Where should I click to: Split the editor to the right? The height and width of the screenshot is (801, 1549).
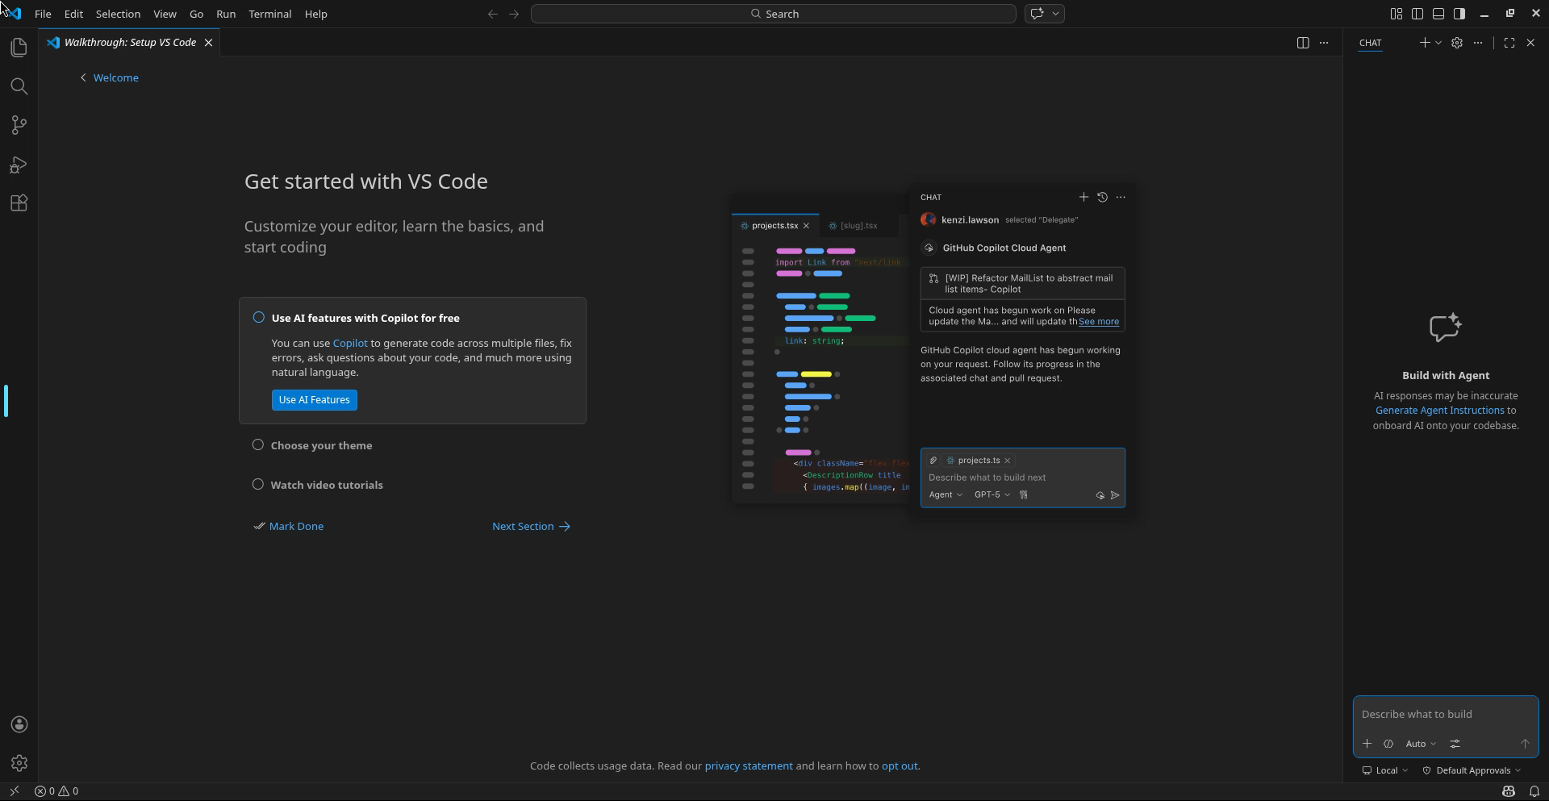coord(1302,43)
